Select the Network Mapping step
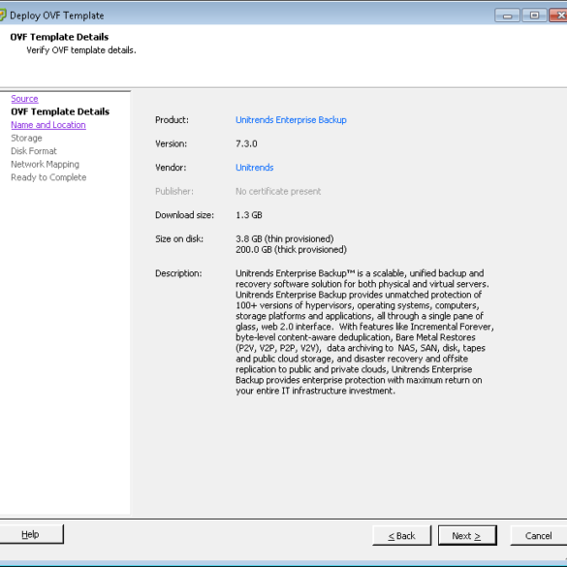The image size is (567, 567). (x=45, y=164)
